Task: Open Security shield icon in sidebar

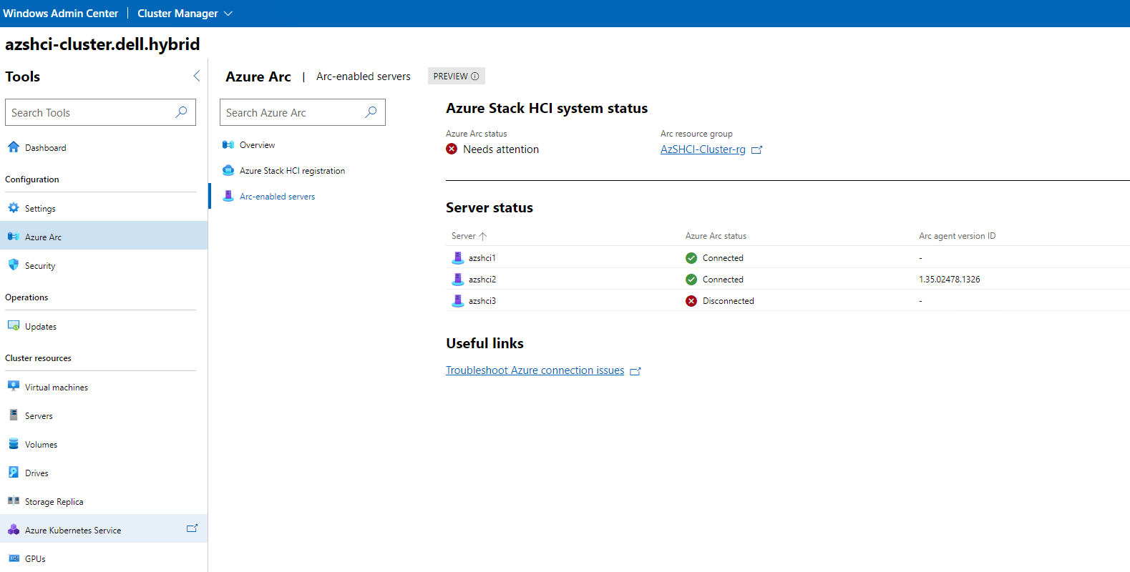Action: (x=14, y=265)
